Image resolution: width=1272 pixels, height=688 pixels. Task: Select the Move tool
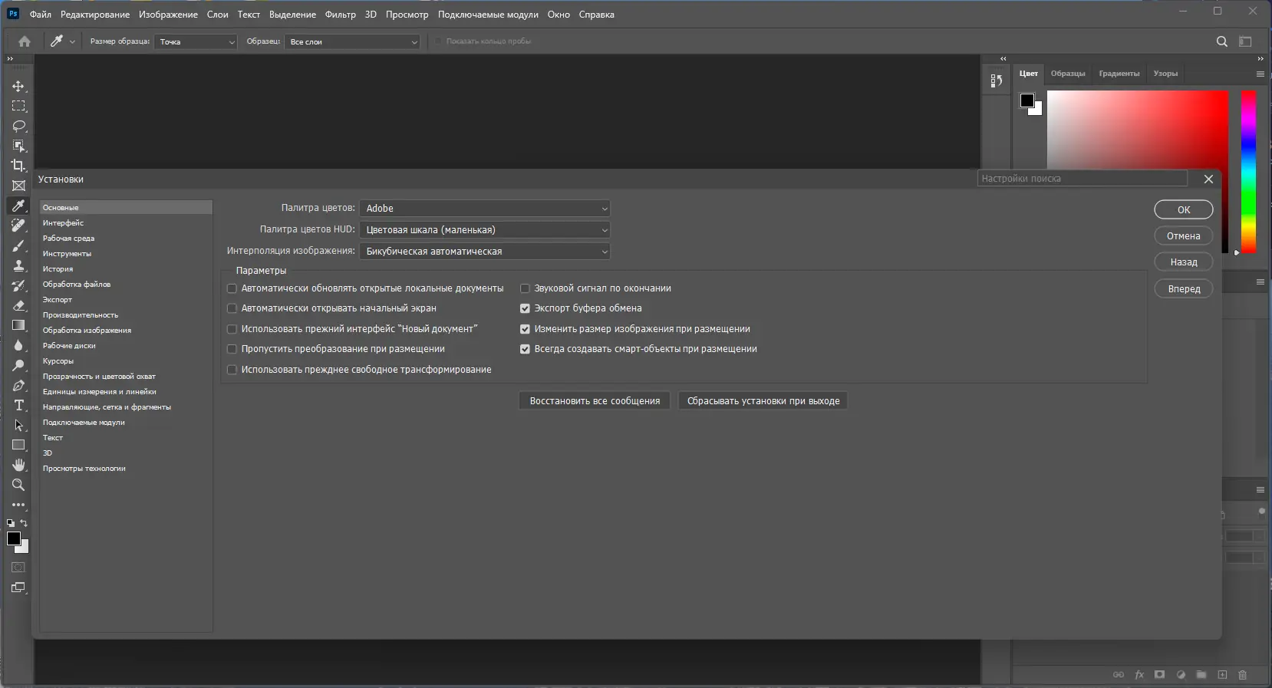point(18,86)
